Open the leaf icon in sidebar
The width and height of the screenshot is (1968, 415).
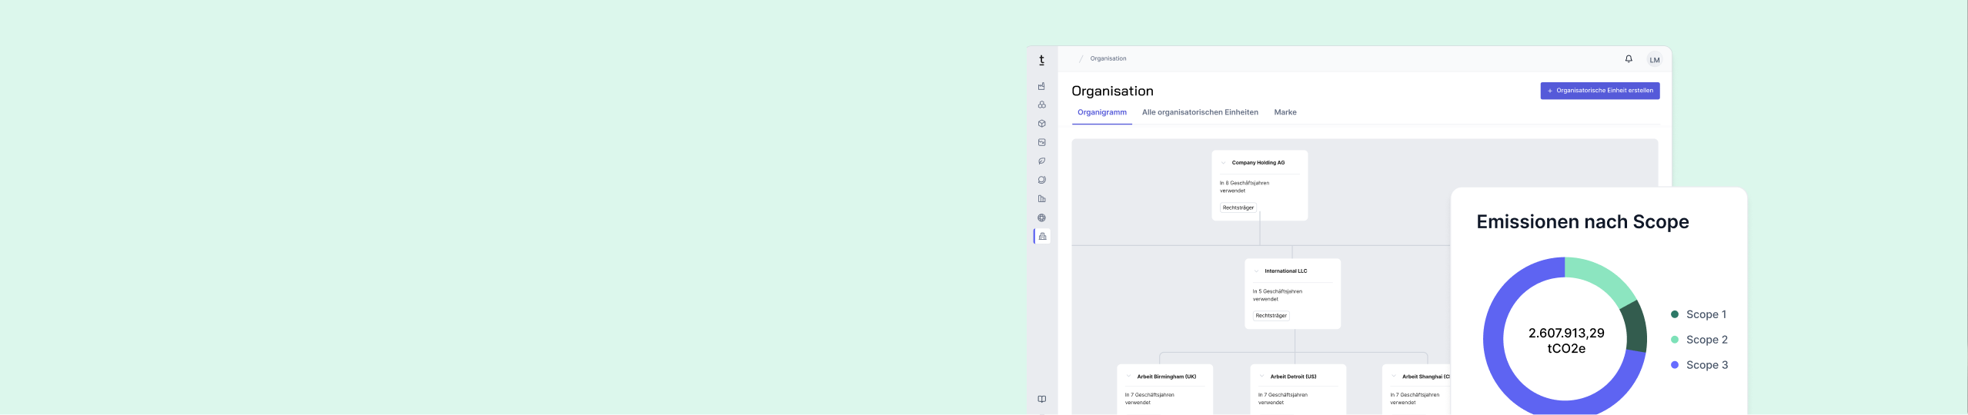[x=1041, y=161]
